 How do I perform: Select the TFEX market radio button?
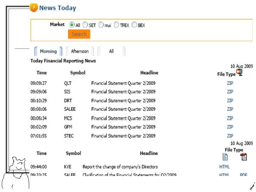tap(116, 25)
